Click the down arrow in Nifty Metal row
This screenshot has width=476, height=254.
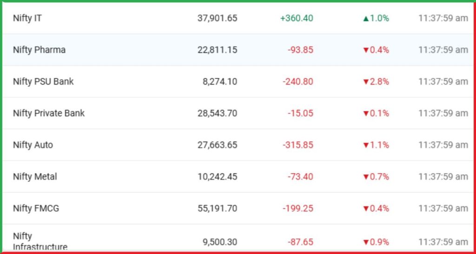(365, 177)
